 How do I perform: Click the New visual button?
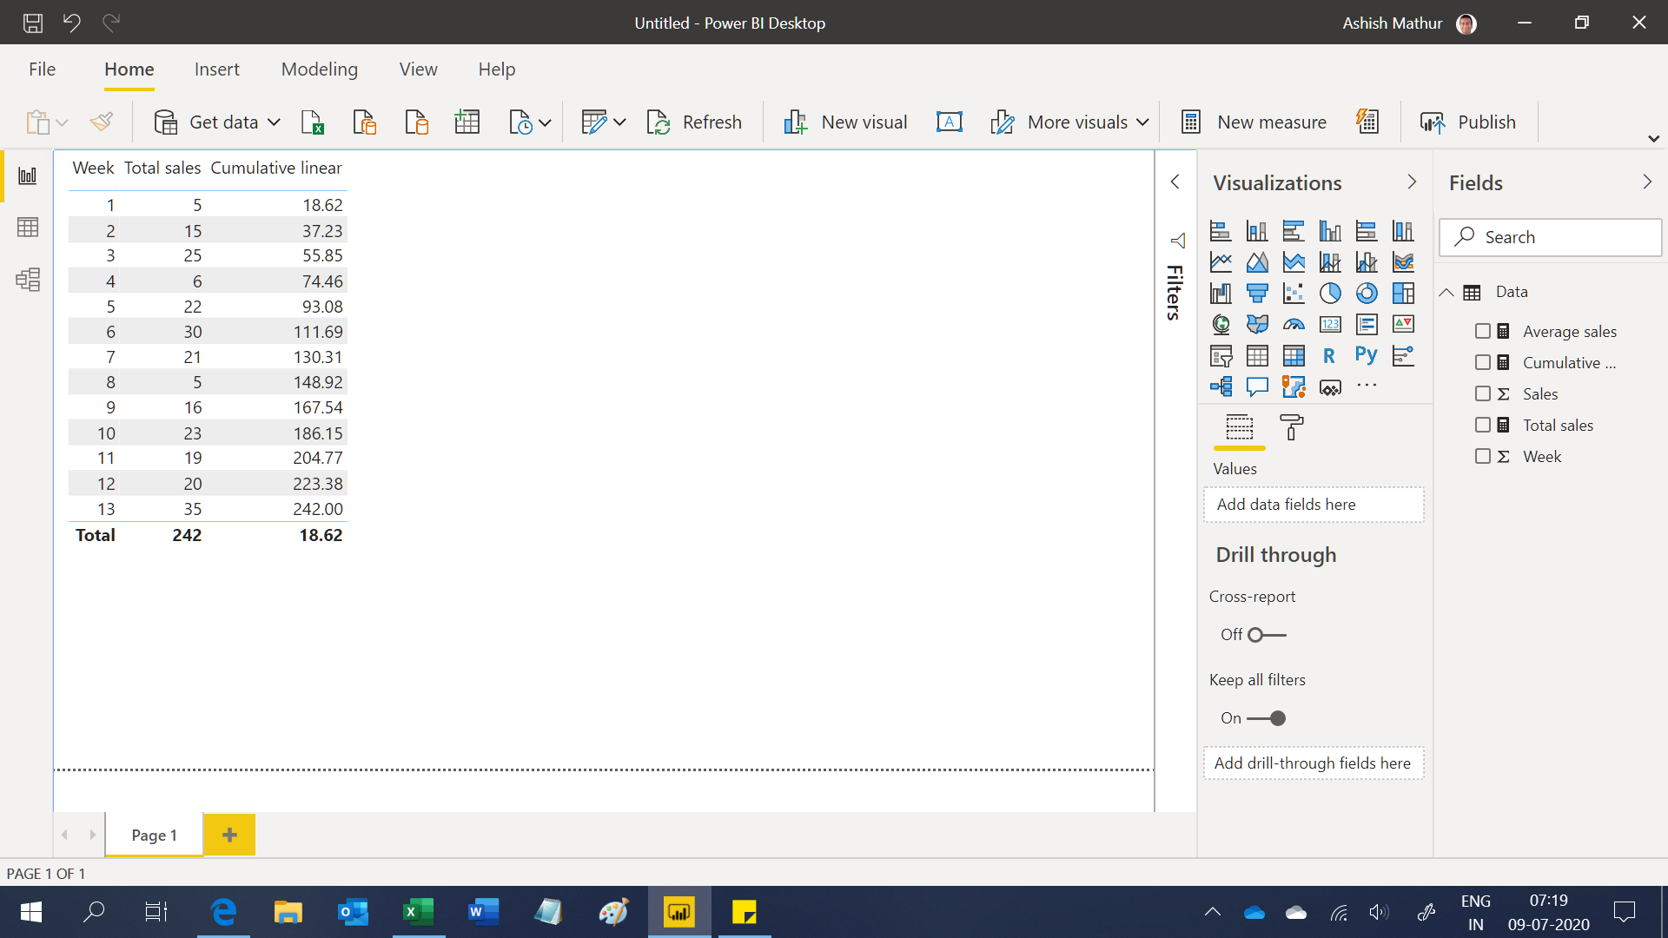[x=845, y=122]
